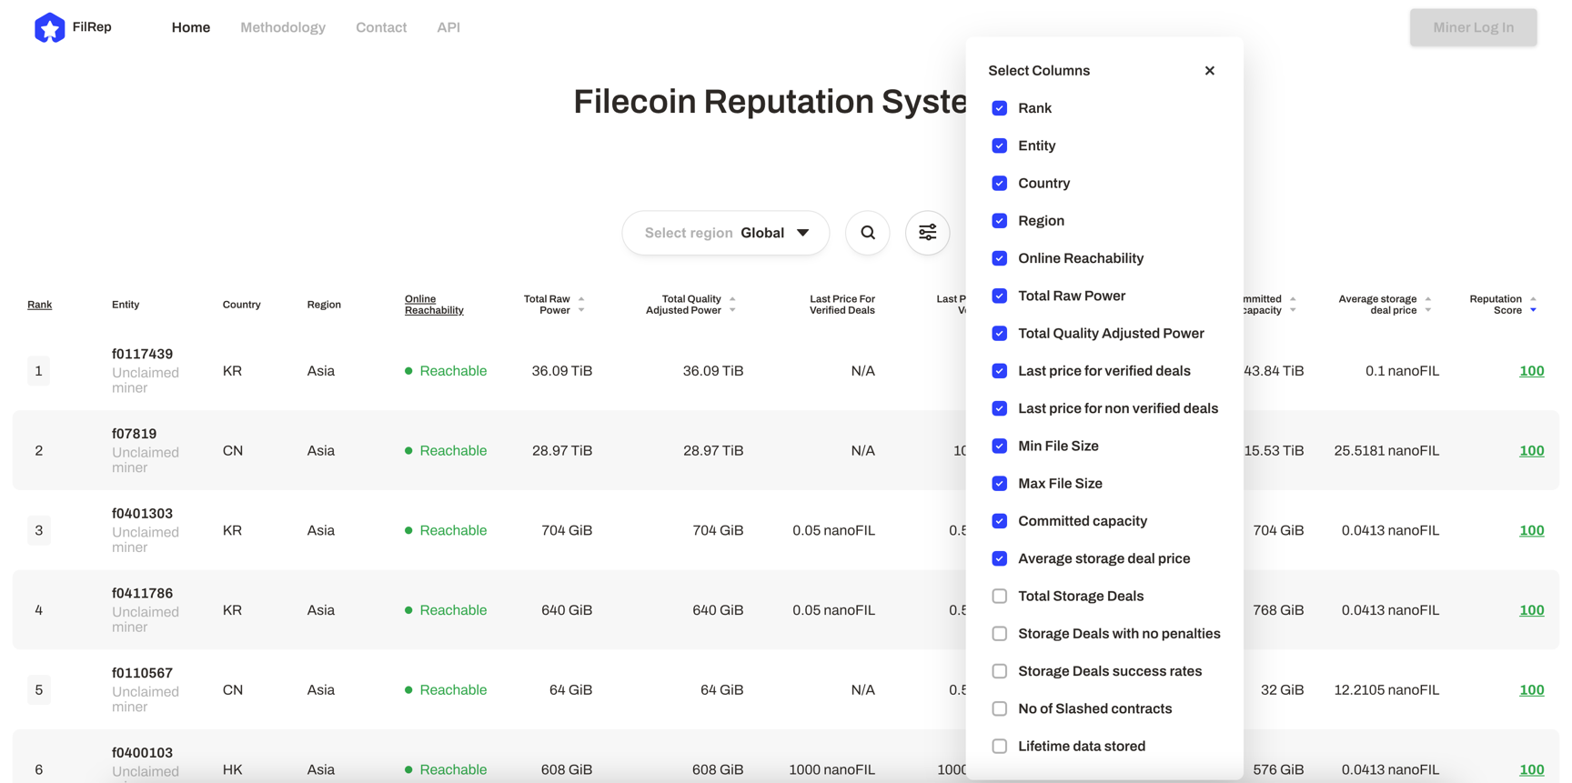Screen dimensions: 1572x783
Task: Sort by Total Quality Adjusted Power arrows
Action: [x=732, y=305]
